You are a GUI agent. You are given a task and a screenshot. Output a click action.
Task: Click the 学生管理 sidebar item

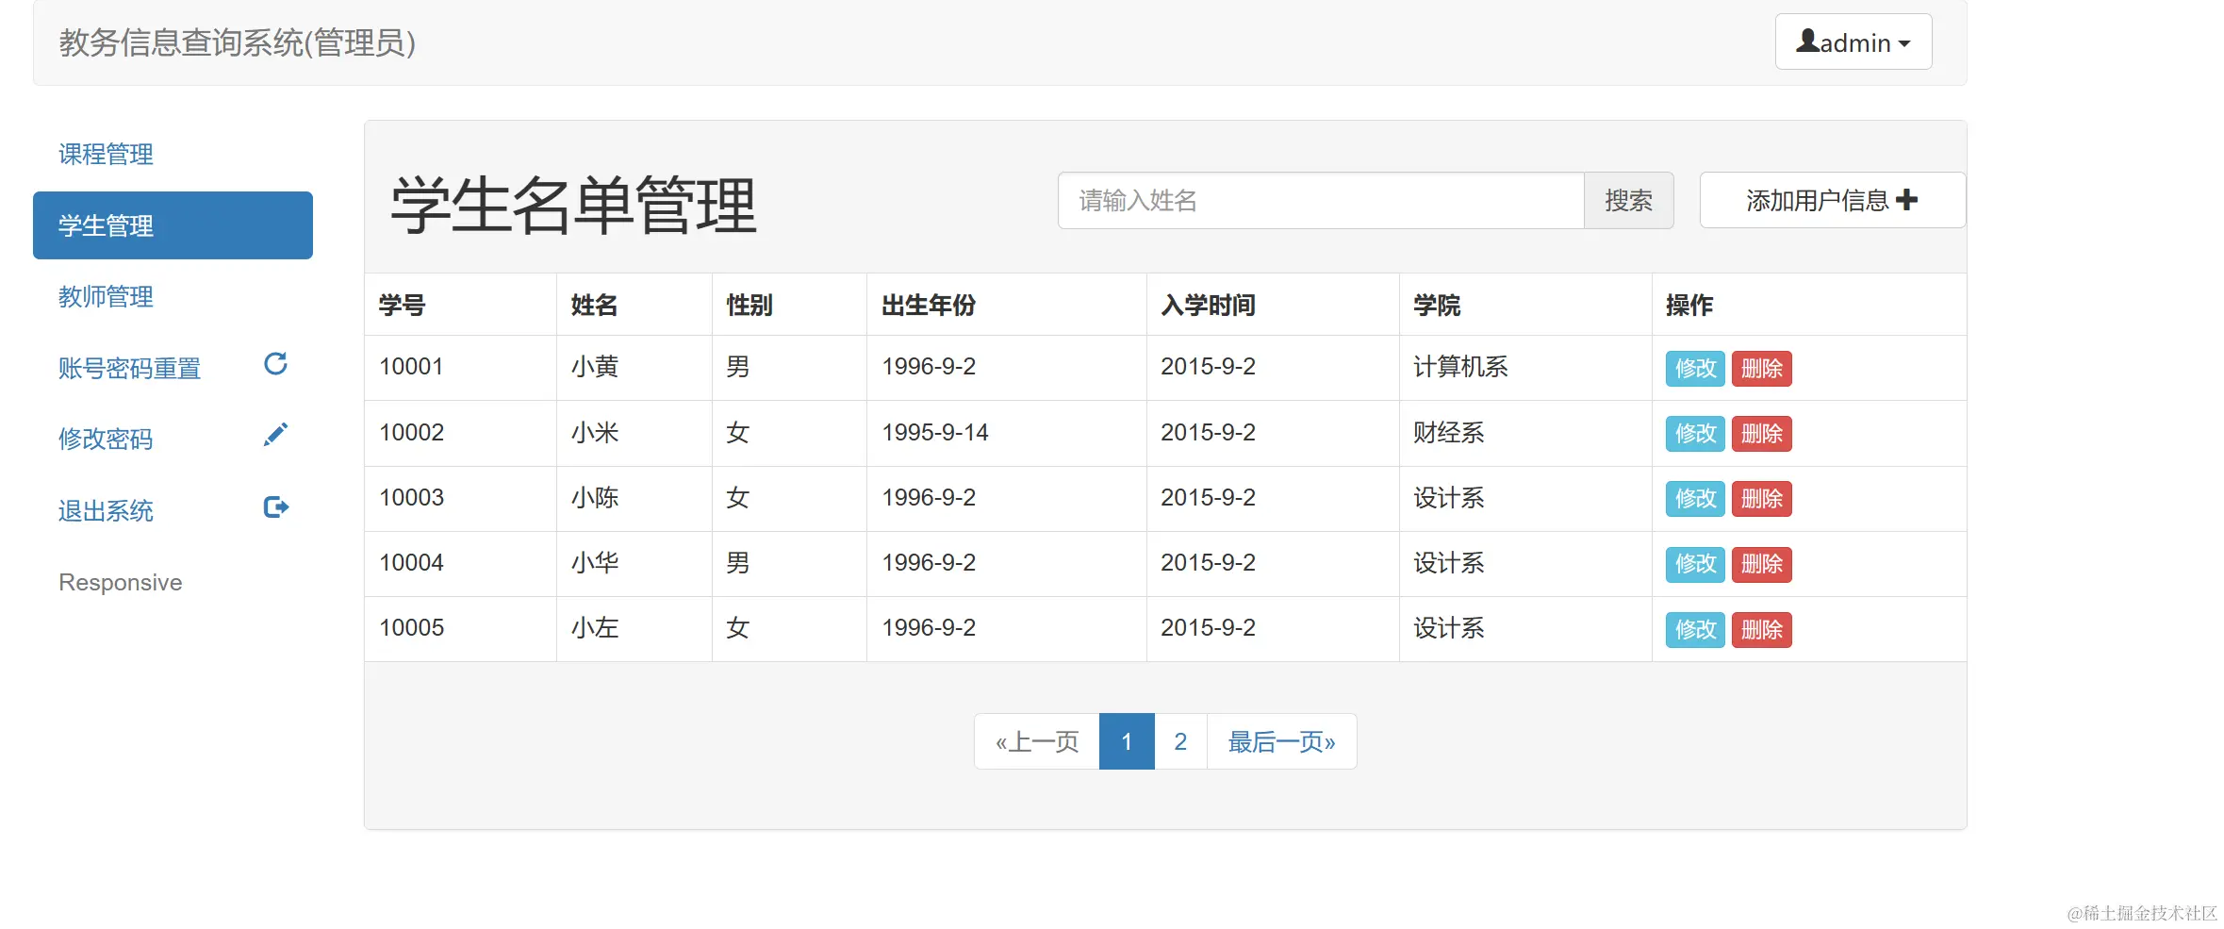[104, 225]
